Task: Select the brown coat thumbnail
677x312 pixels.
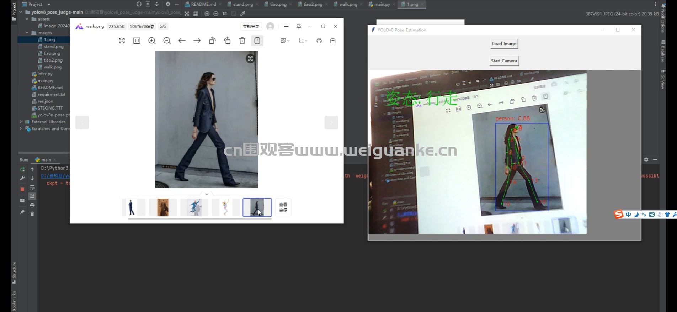Action: [163, 207]
